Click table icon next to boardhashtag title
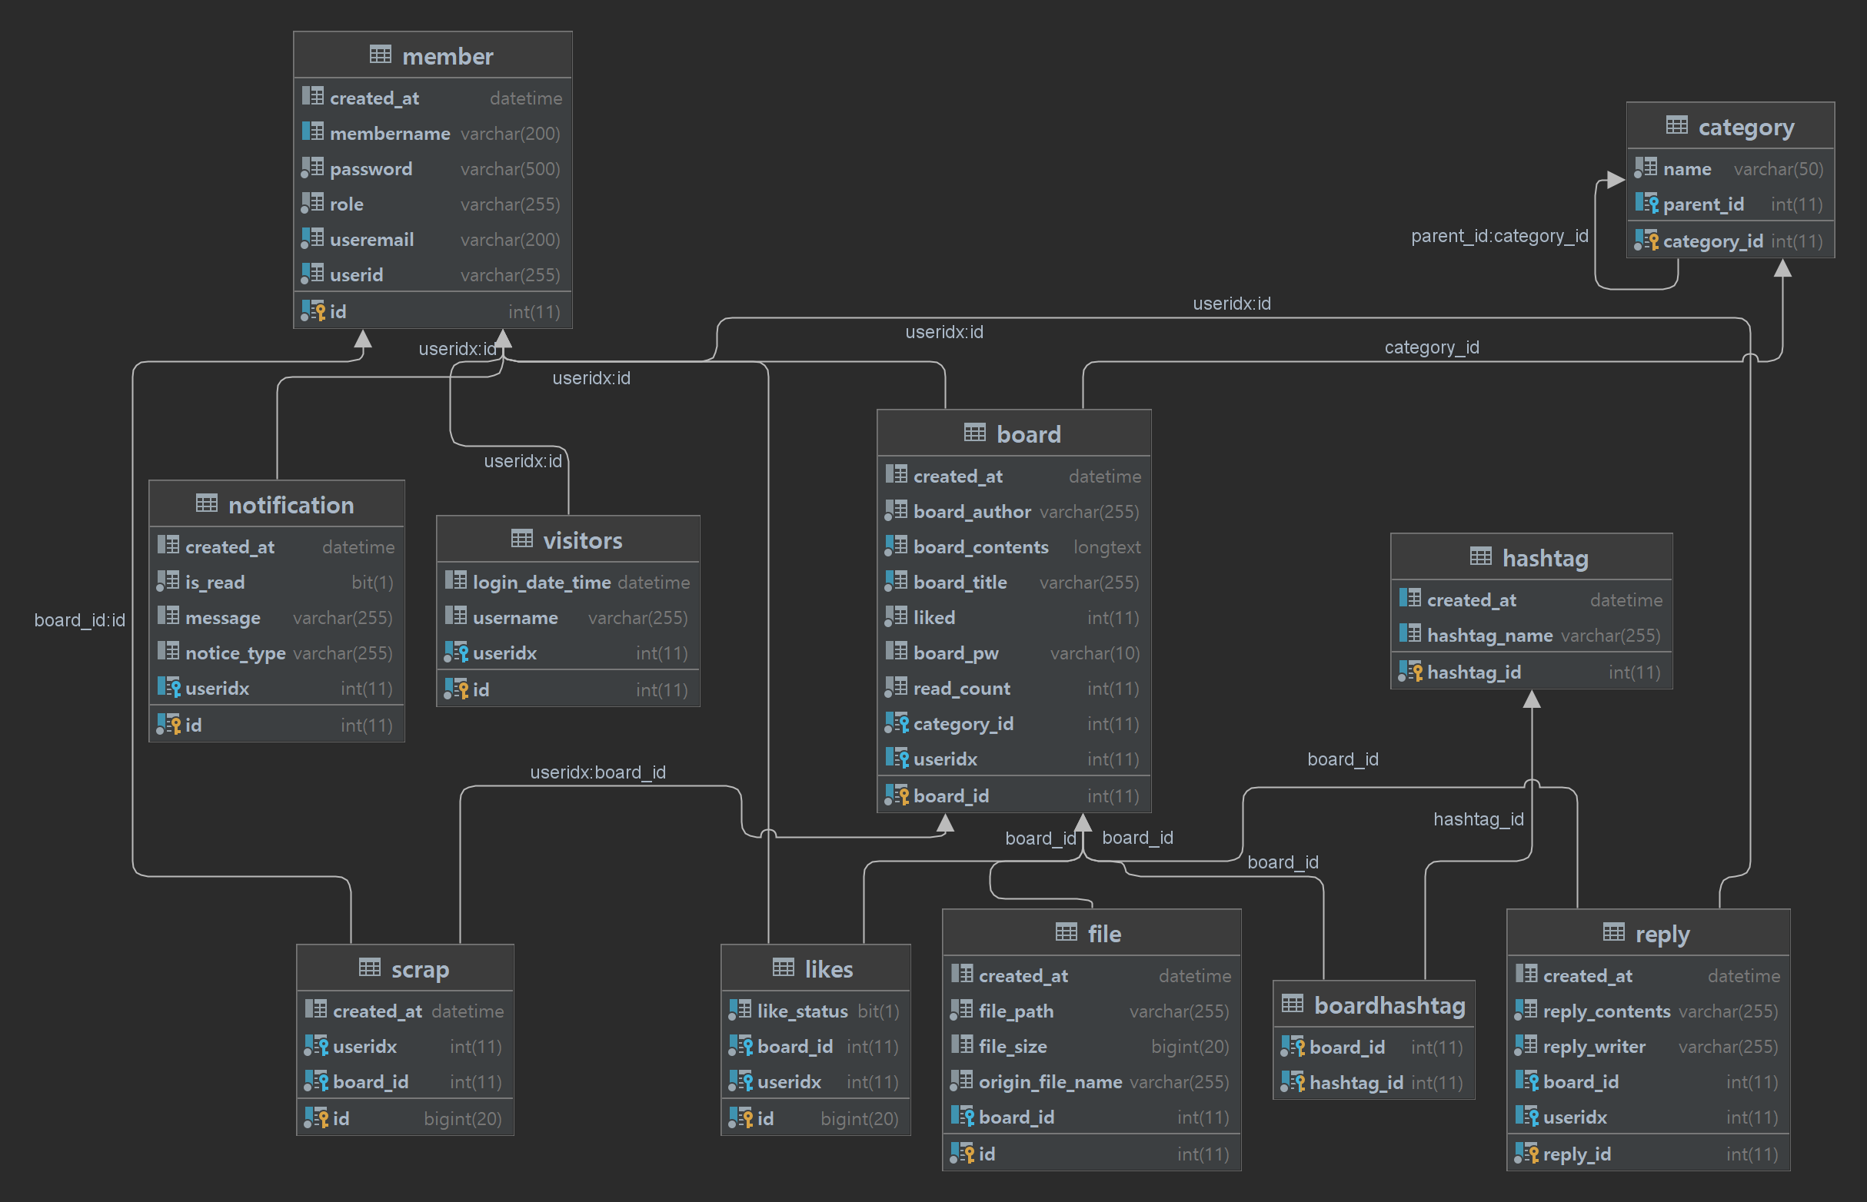Screen dimensions: 1867x1202 tap(1293, 1004)
